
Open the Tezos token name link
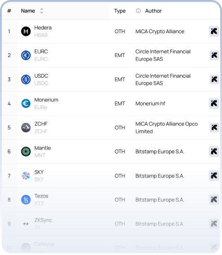(41, 196)
